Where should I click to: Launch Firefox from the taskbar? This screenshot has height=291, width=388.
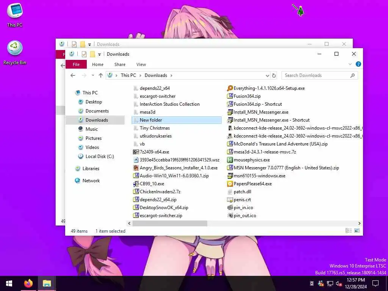(28, 283)
